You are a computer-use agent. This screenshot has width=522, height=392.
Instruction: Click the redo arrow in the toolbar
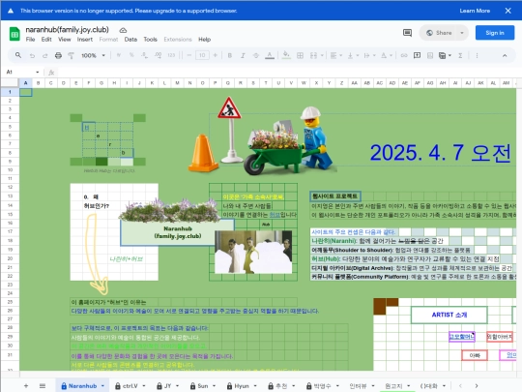click(x=44, y=56)
